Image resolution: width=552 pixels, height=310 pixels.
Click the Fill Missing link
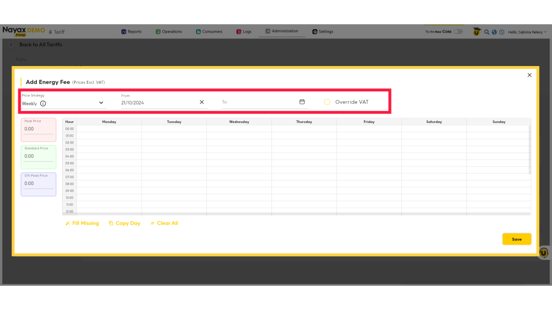tap(82, 223)
